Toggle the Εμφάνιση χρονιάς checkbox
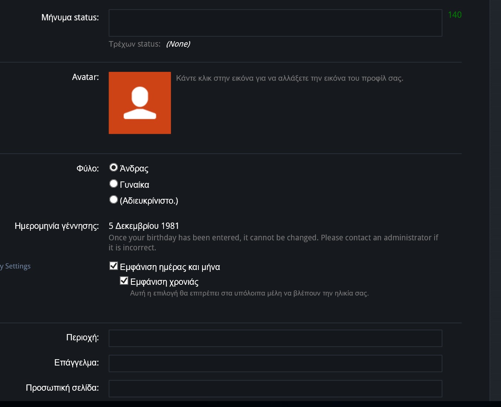This screenshot has height=407, width=501. [x=124, y=281]
